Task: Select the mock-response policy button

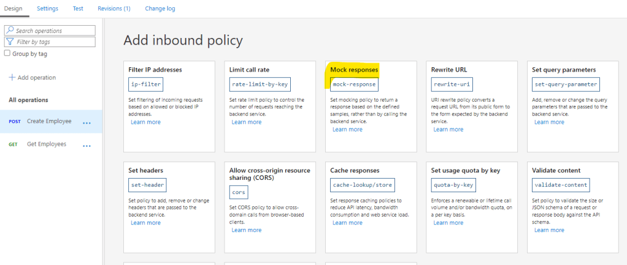Action: 354,84
